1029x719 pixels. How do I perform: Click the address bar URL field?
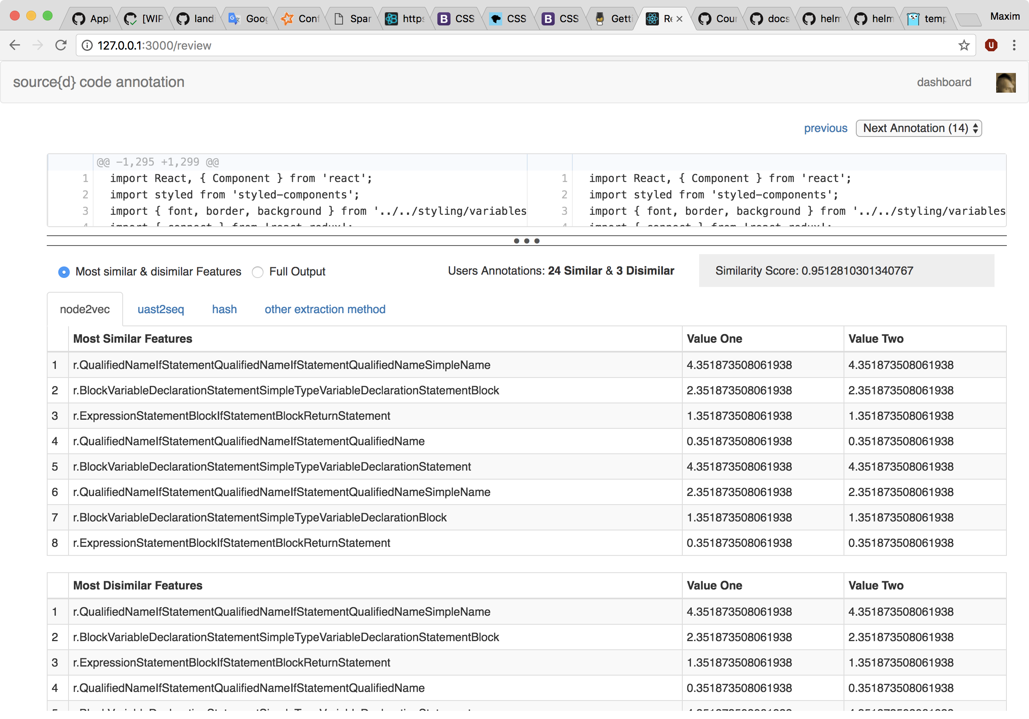point(493,45)
